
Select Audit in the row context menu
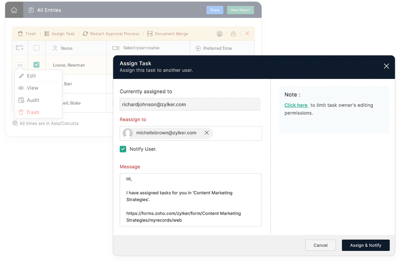(33, 100)
